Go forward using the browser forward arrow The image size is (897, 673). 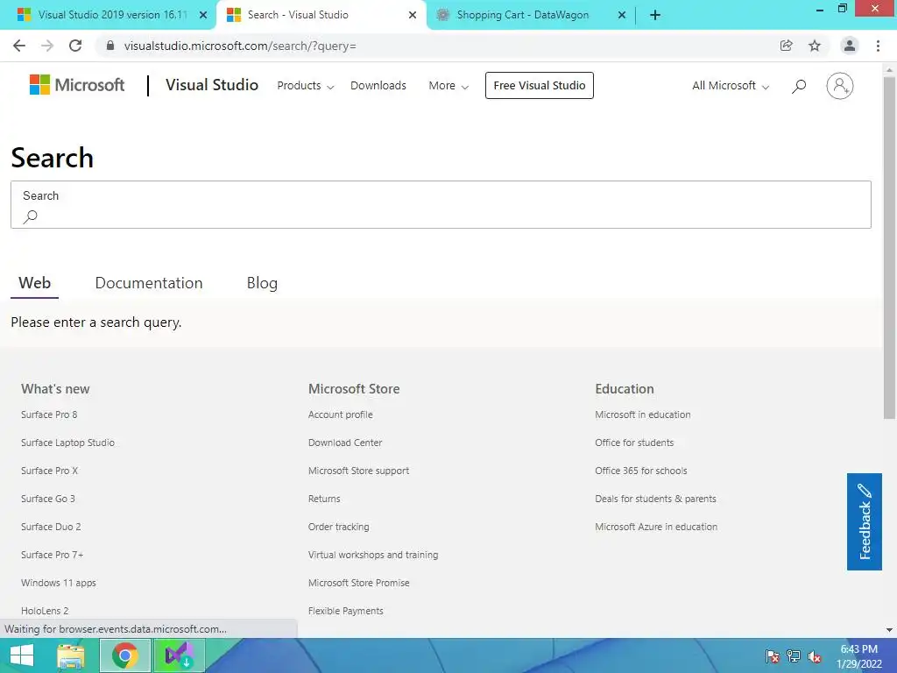click(x=47, y=46)
